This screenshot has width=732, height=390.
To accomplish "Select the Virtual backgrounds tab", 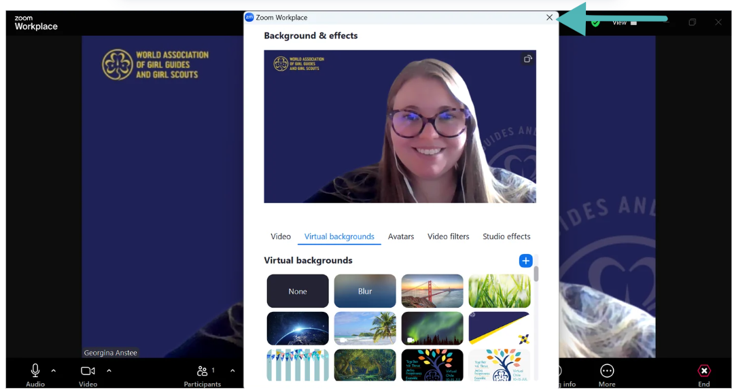I will coord(339,236).
